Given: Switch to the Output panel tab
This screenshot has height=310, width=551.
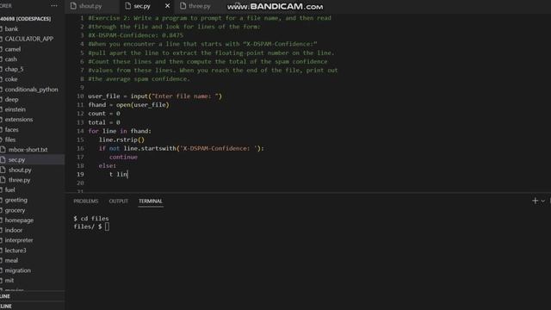Looking at the screenshot, I should [119, 201].
